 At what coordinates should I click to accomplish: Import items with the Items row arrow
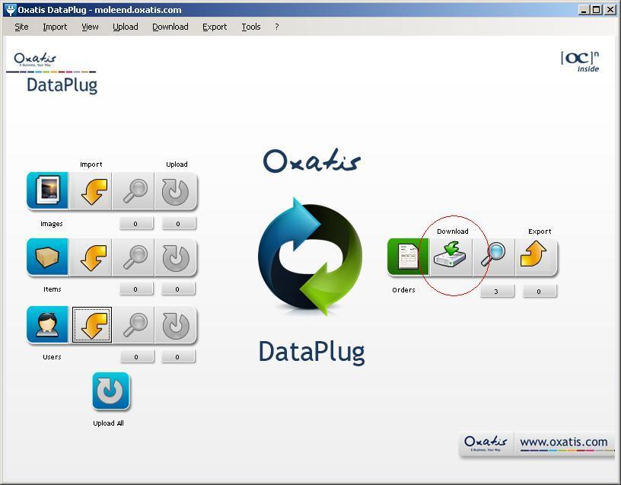click(93, 257)
